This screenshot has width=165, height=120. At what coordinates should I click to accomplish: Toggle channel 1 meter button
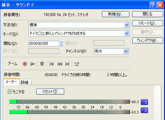144,102
